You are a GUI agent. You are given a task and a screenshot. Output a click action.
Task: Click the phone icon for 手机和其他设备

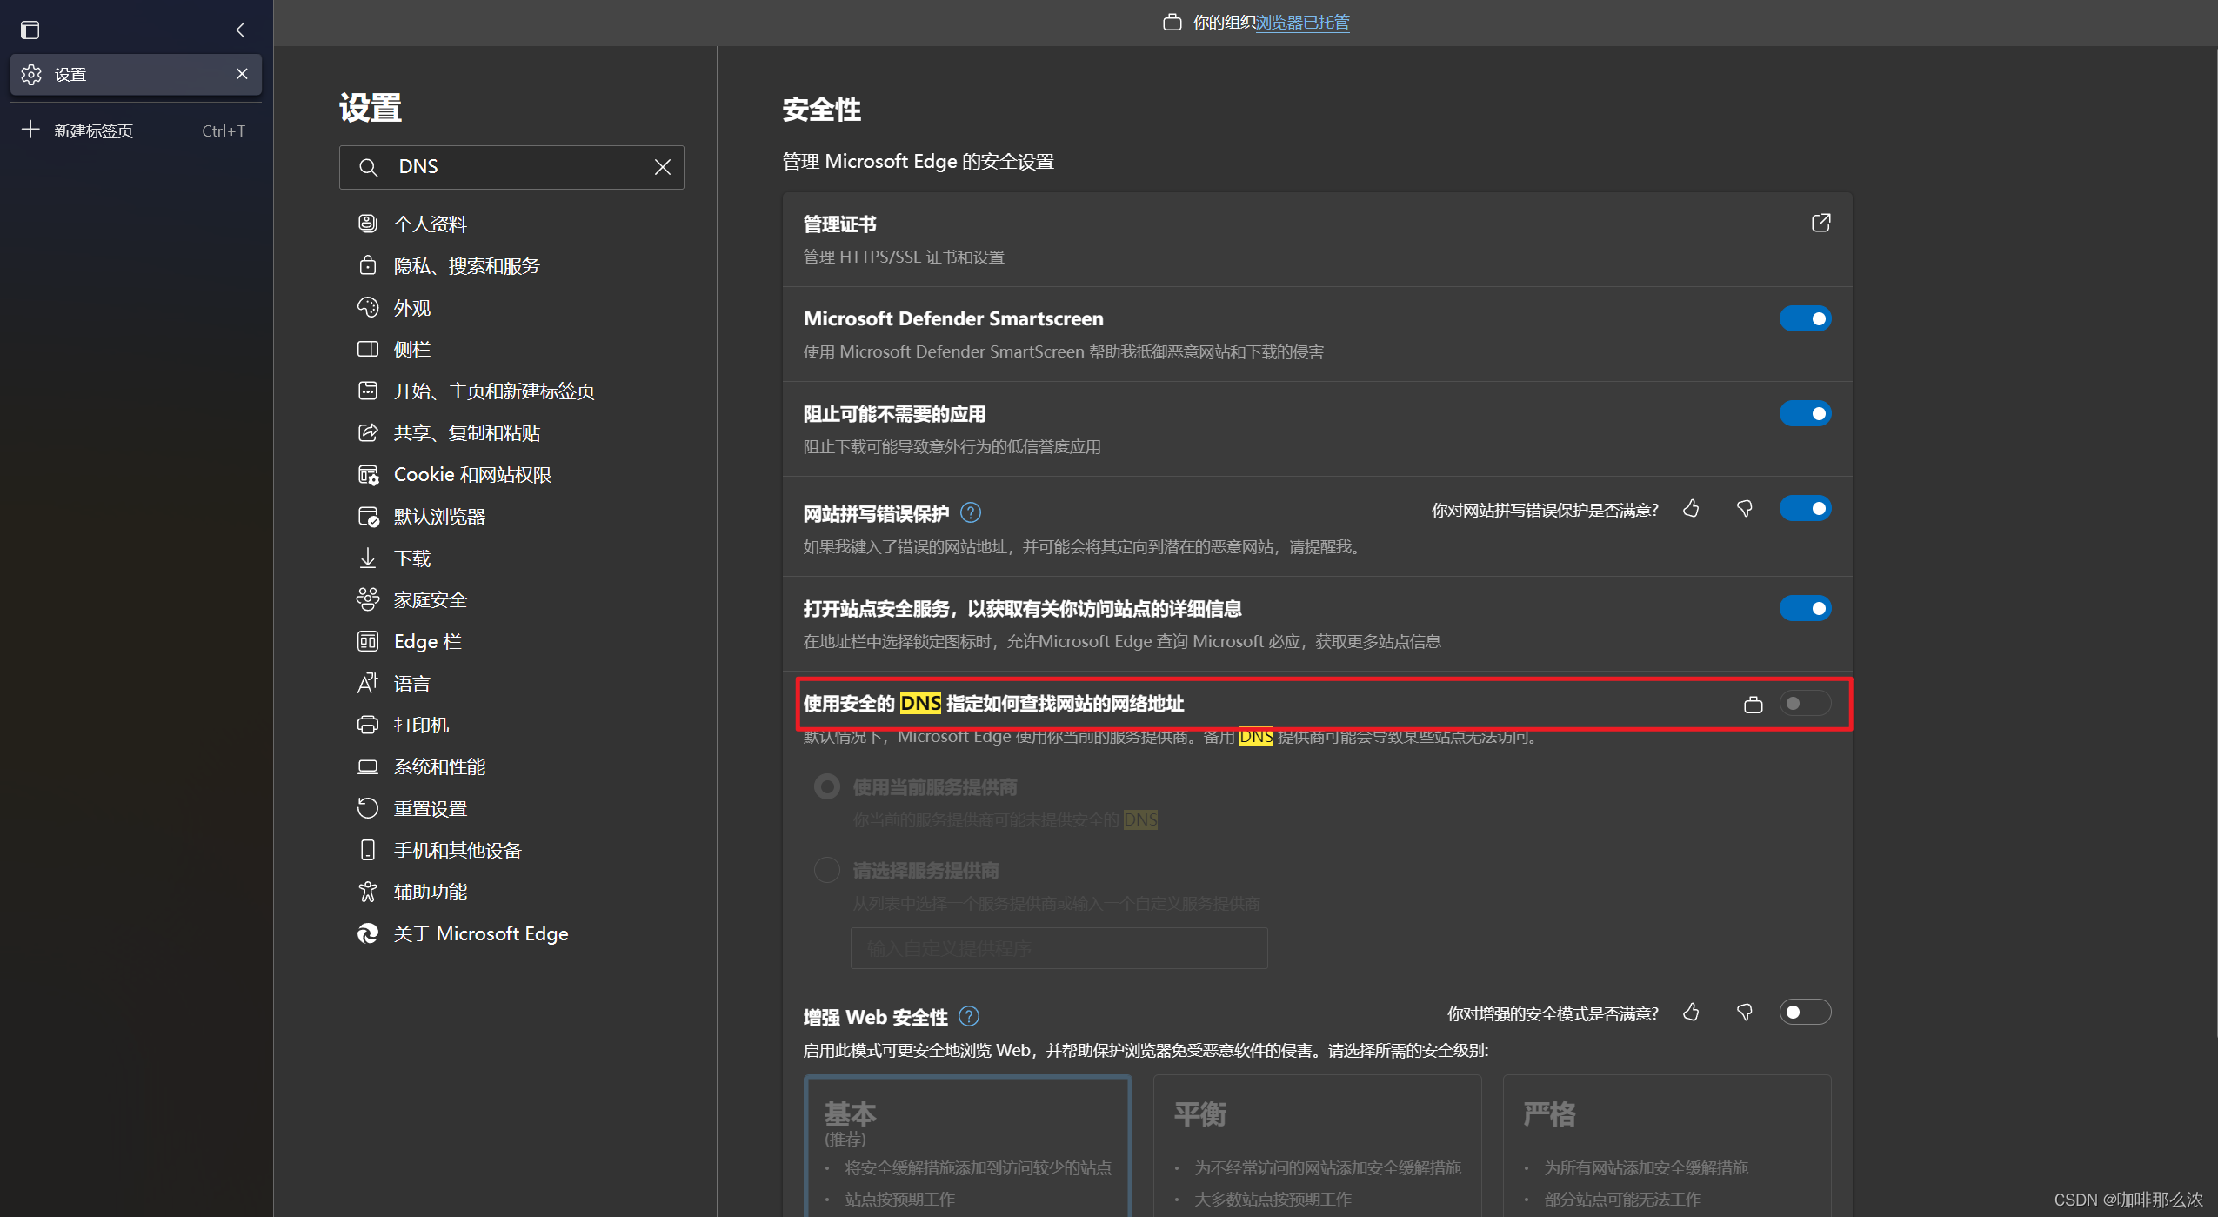(368, 850)
